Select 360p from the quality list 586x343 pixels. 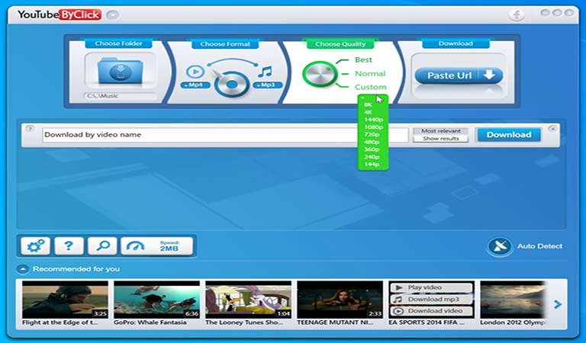point(372,149)
